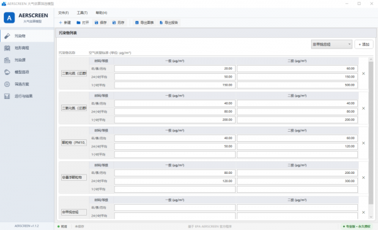The image size is (378, 230).
Task: Click the 专业版 · 永久授权 license badge
Action: (x=357, y=227)
